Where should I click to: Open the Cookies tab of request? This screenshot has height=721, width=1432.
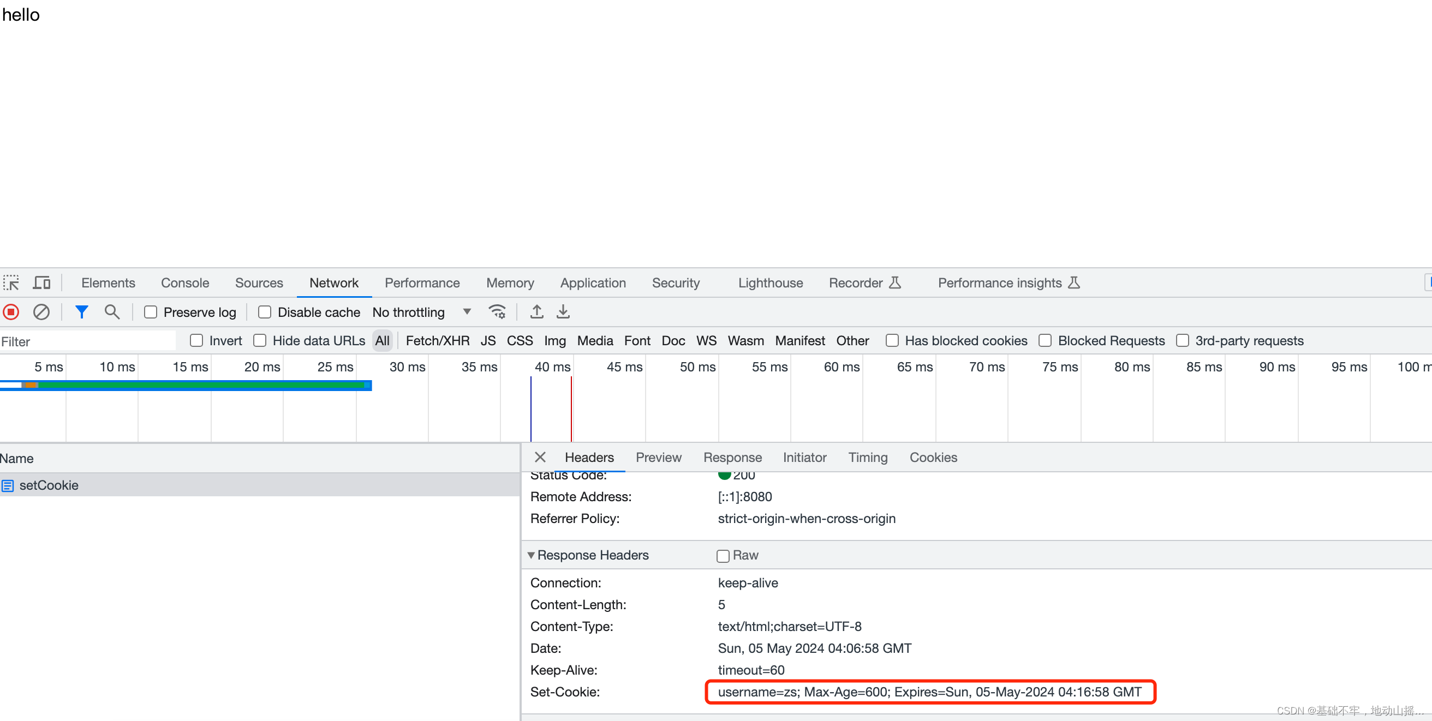pyautogui.click(x=933, y=458)
